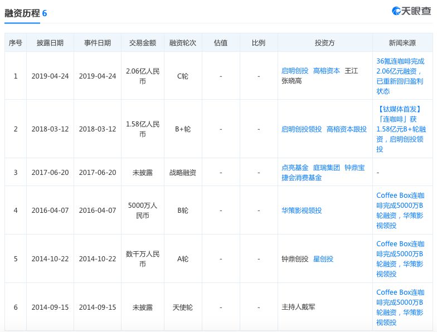Open investor link 高榕资本跟投
The width and height of the screenshot is (437, 332).
[347, 129]
